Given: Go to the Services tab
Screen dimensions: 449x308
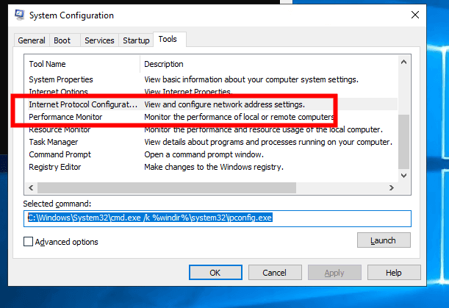Looking at the screenshot, I should (x=98, y=40).
